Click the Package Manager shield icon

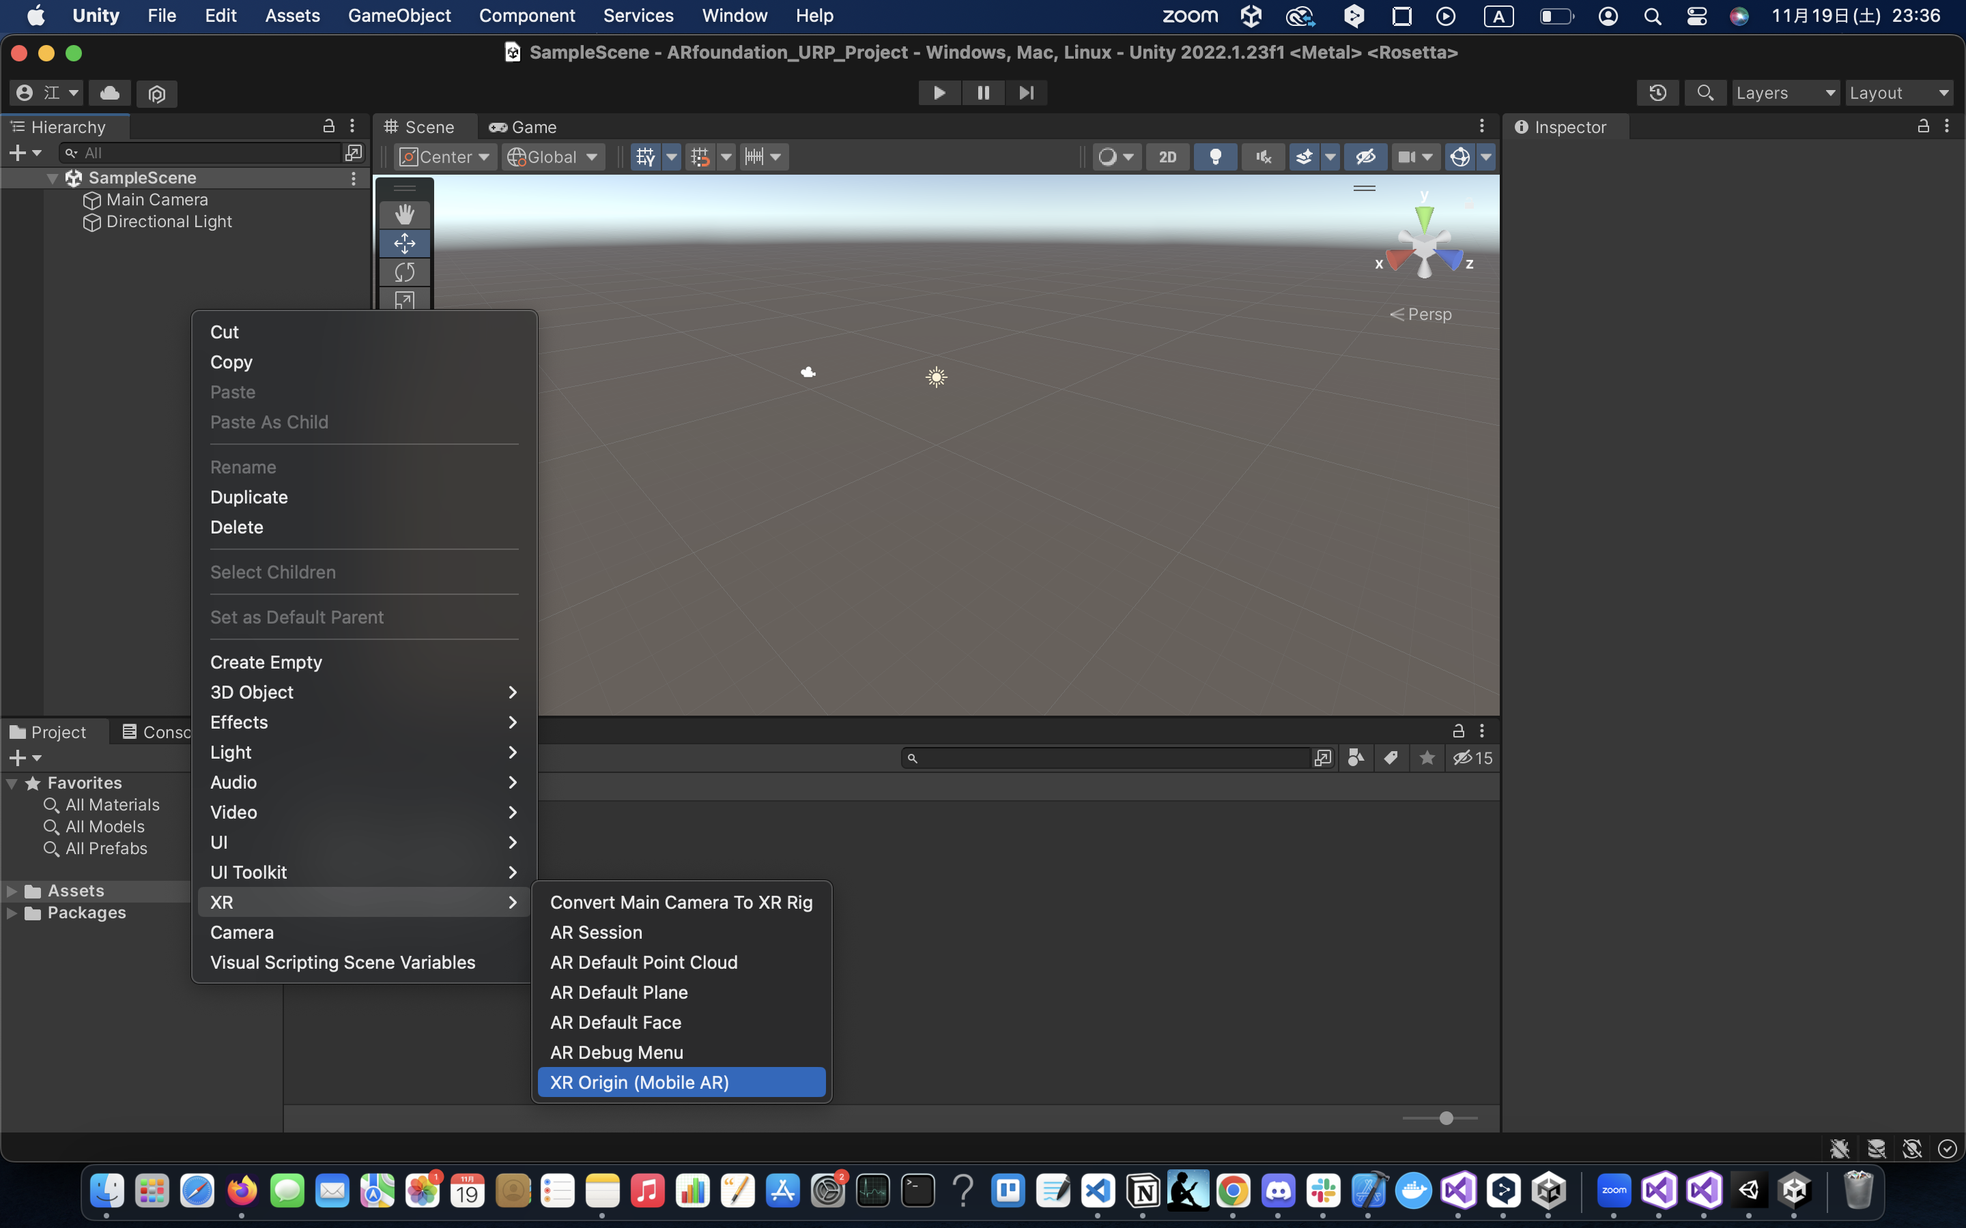tap(157, 93)
